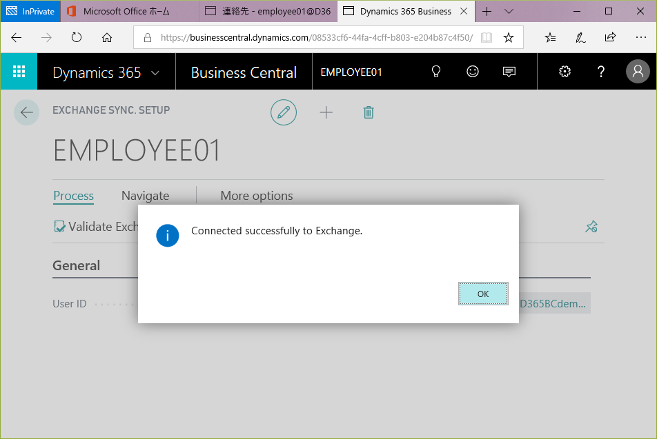
Task: Share this page icon
Action: tap(611, 38)
